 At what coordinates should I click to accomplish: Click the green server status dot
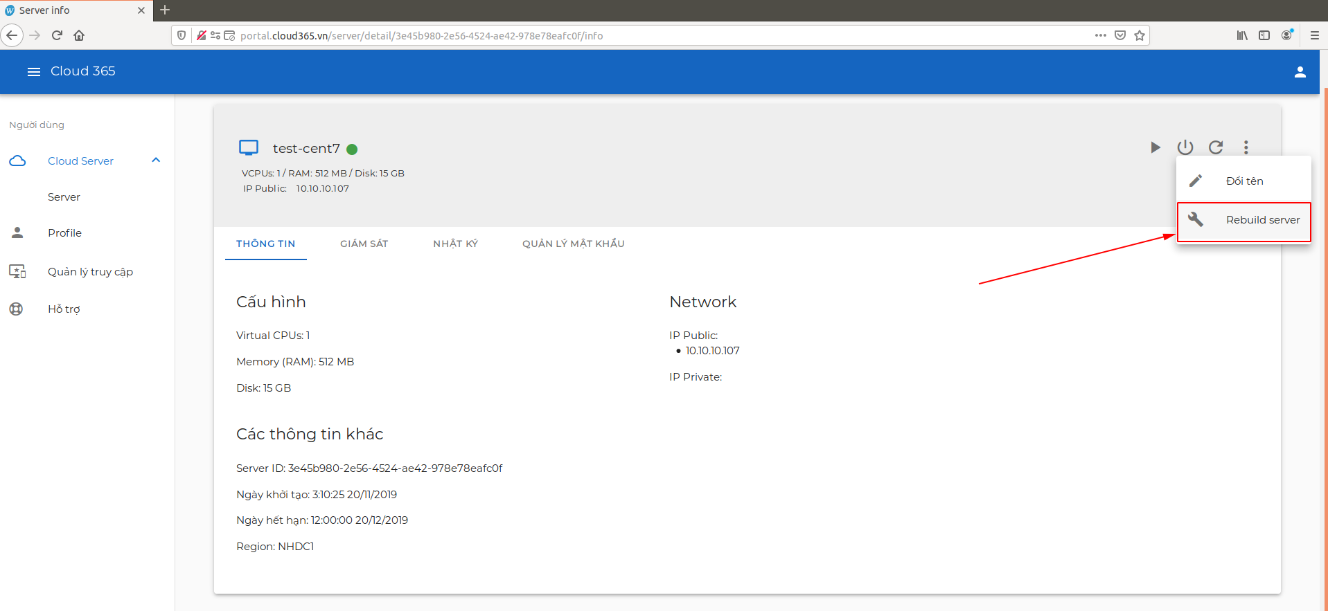(x=352, y=149)
